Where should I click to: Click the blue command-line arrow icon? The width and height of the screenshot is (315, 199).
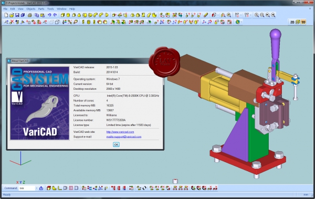click(41, 188)
